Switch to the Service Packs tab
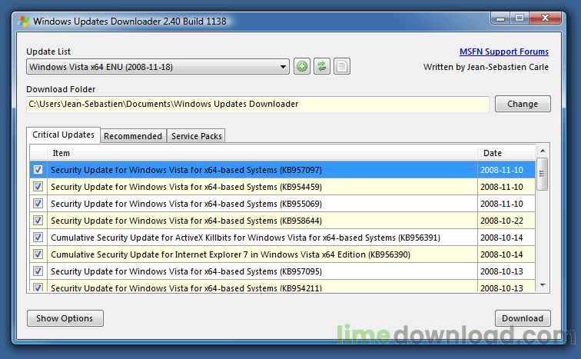Screen dimensions: 581x359 click(x=197, y=136)
